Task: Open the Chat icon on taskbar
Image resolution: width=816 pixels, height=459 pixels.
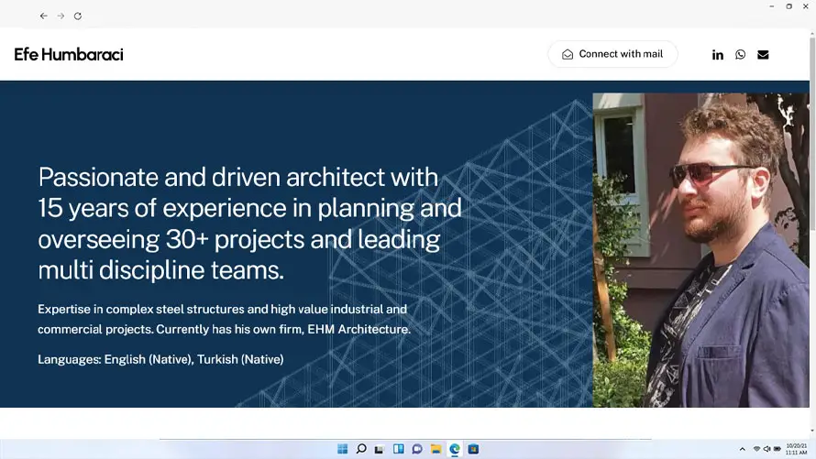Action: [417, 449]
